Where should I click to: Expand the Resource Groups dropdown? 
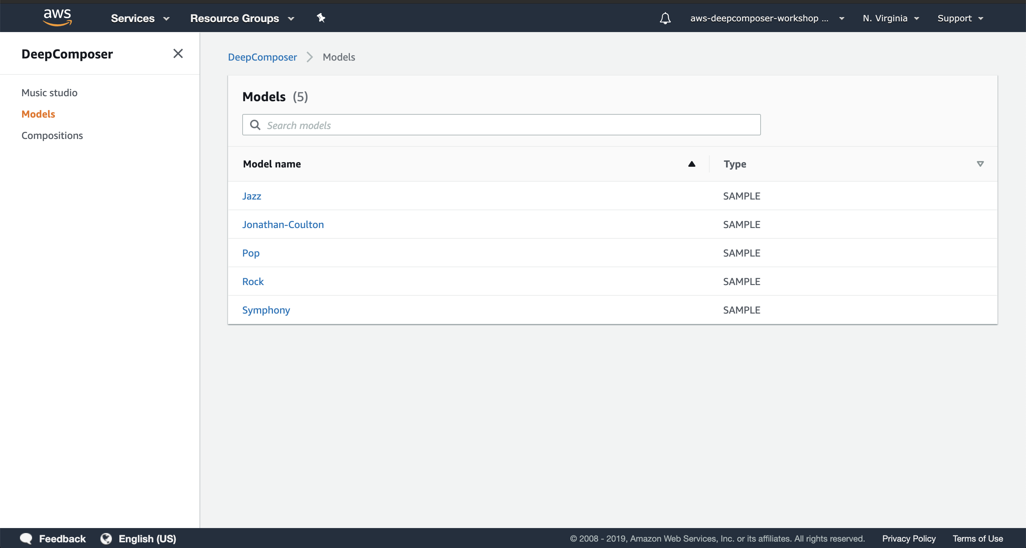pyautogui.click(x=242, y=18)
